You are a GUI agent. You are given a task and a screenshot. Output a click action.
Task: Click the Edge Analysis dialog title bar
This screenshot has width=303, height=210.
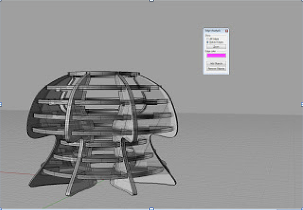[x=213, y=31]
